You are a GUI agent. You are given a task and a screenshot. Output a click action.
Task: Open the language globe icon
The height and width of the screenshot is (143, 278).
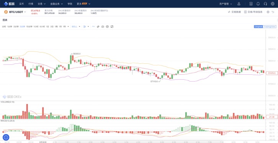click(x=273, y=4)
